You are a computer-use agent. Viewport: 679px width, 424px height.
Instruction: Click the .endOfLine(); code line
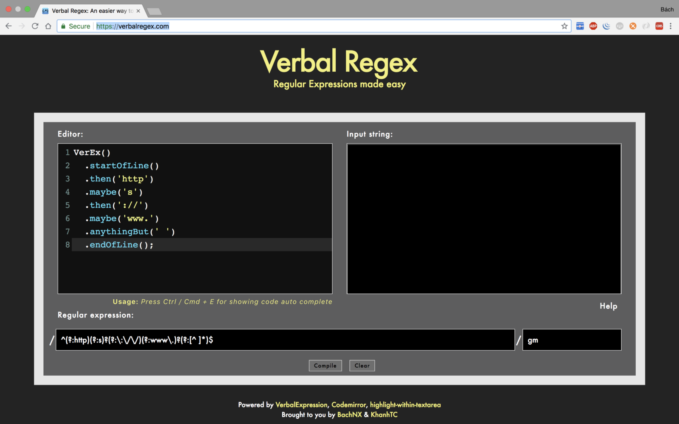119,245
